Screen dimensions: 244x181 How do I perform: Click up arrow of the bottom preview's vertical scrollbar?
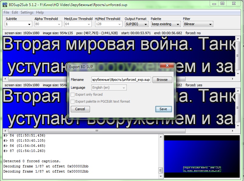click(238, 90)
